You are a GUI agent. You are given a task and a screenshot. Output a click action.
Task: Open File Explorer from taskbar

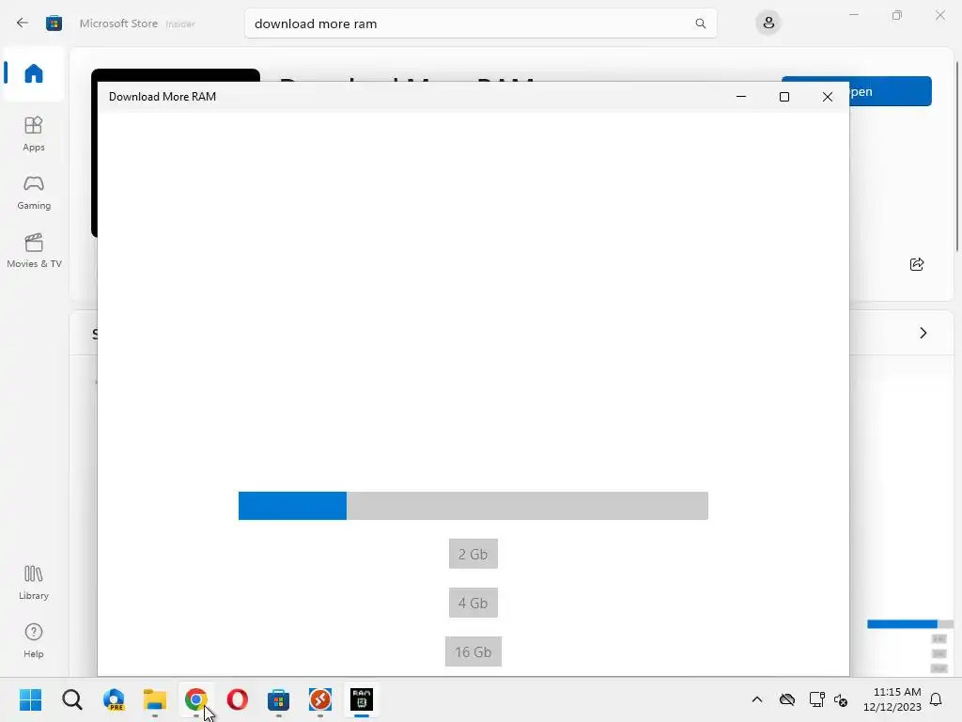[155, 699]
